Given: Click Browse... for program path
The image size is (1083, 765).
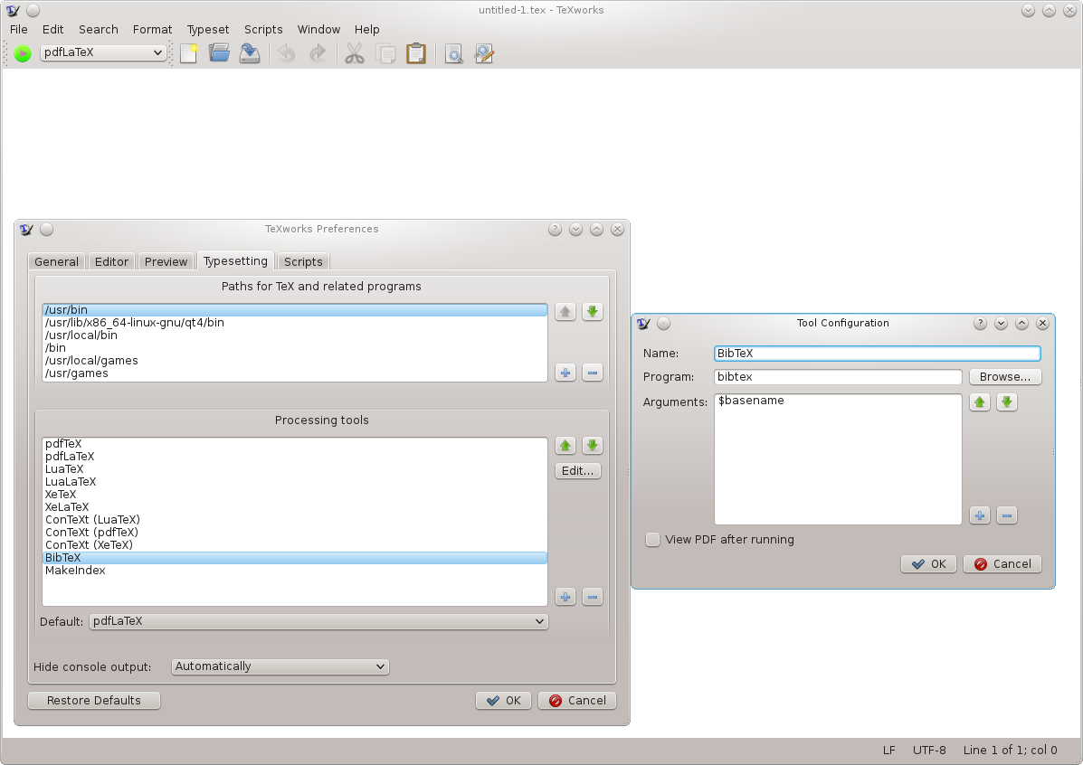Looking at the screenshot, I should coord(1005,377).
